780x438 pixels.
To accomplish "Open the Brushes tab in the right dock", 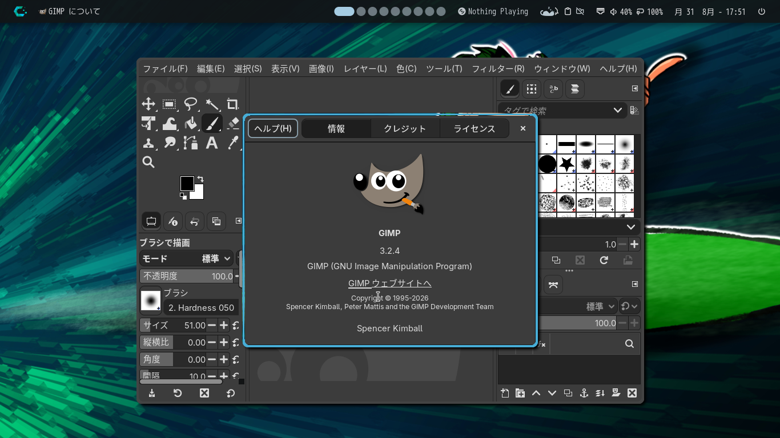I will point(510,89).
